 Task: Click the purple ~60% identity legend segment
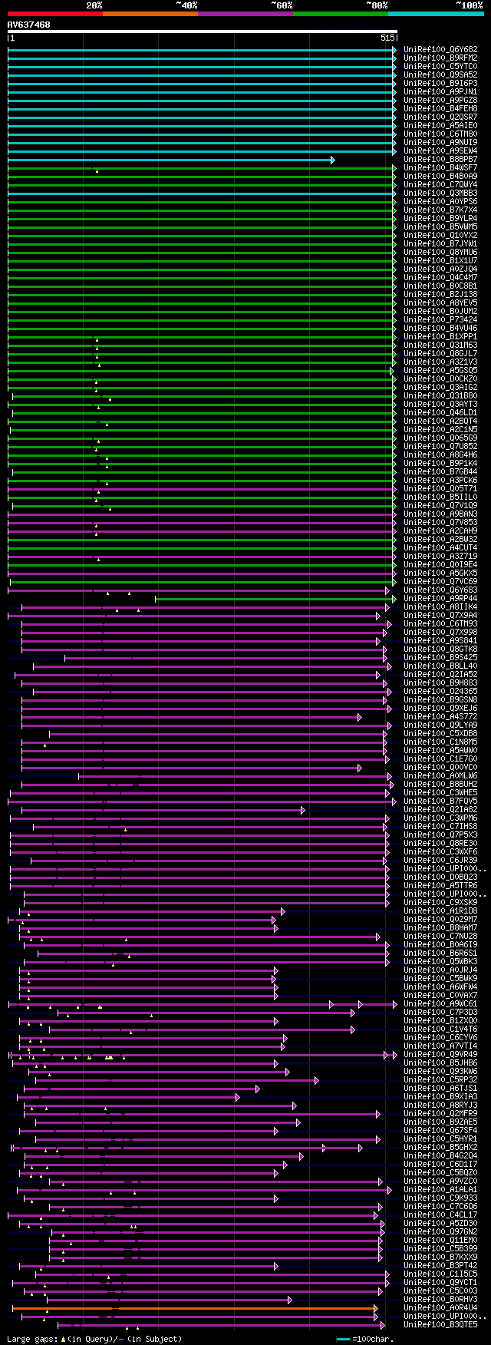point(245,14)
